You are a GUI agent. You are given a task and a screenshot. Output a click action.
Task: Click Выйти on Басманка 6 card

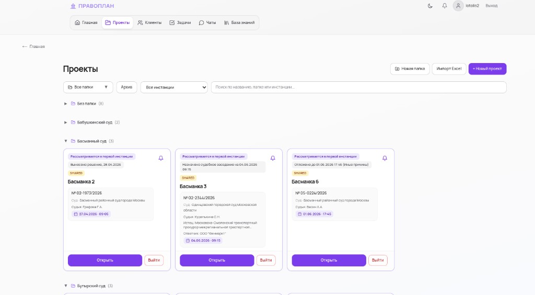coord(378,260)
